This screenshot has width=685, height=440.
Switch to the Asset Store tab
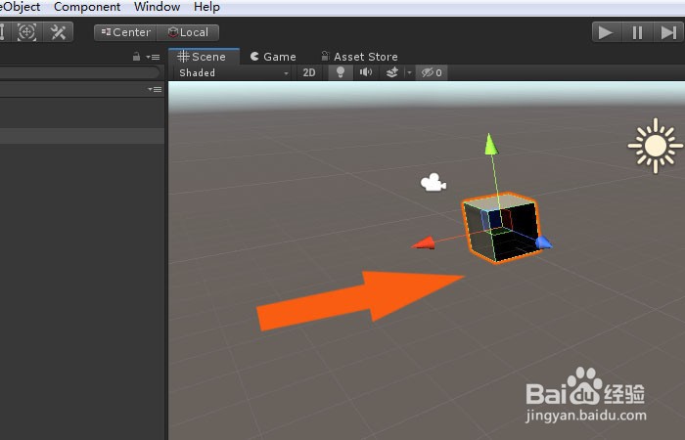point(359,57)
